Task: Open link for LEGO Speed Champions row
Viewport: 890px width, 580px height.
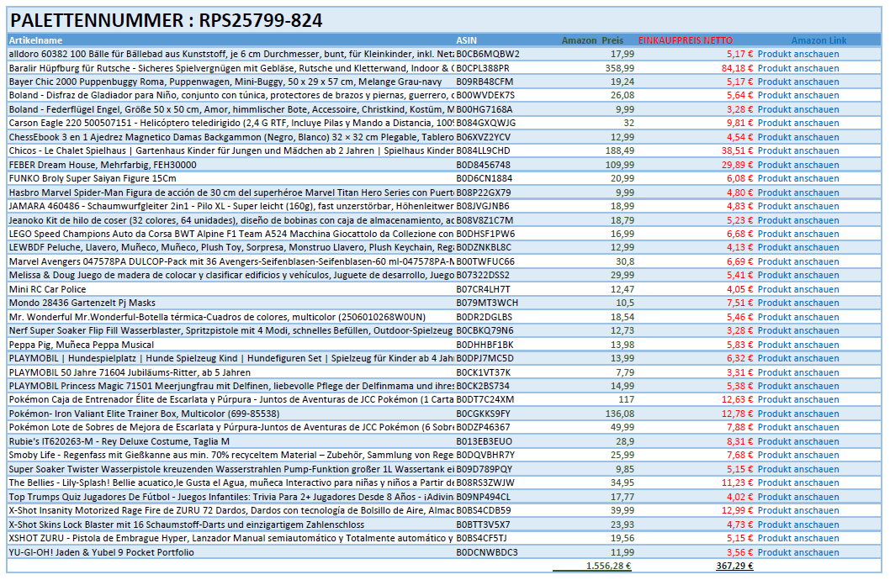Action: tap(797, 234)
